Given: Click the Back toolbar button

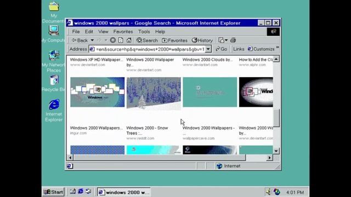Looking at the screenshot, I should (x=80, y=40).
